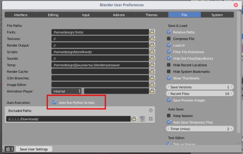Click the excluded Downloads path field
The height and width of the screenshot is (154, 243).
point(68,119)
